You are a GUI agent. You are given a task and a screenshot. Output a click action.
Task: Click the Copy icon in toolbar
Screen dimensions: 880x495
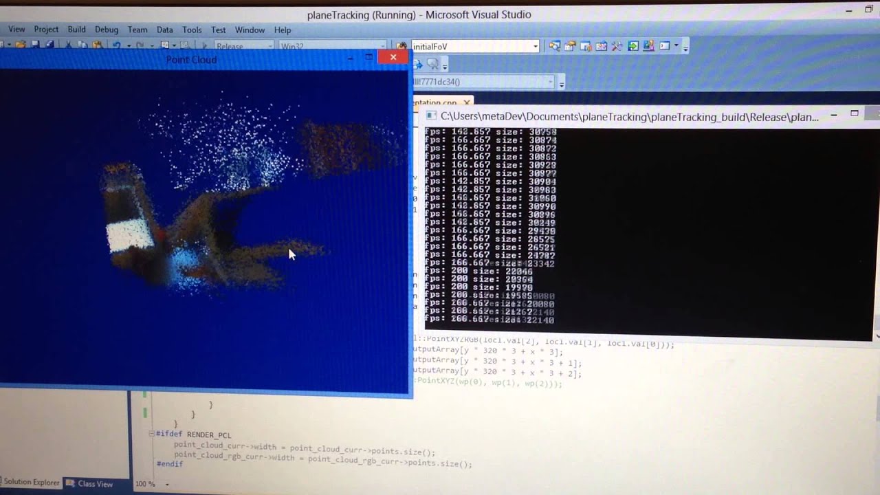[x=82, y=45]
